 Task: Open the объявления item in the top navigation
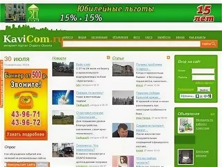(120, 37)
